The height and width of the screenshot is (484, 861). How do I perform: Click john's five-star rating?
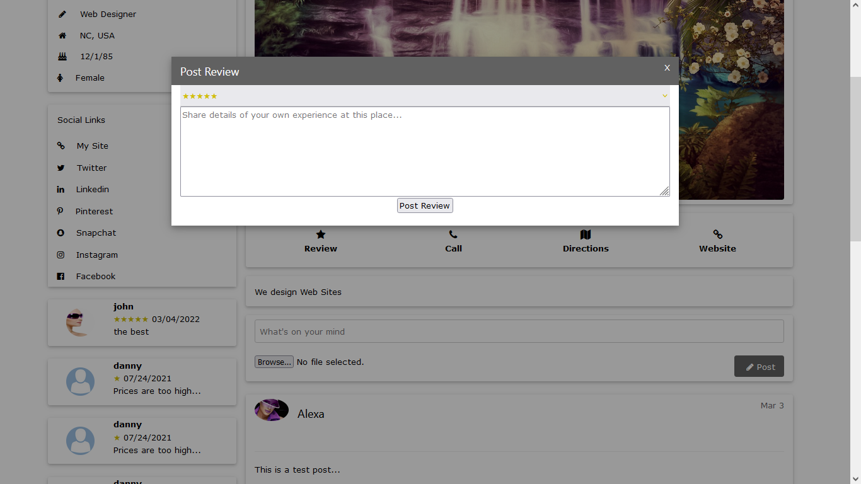point(131,319)
